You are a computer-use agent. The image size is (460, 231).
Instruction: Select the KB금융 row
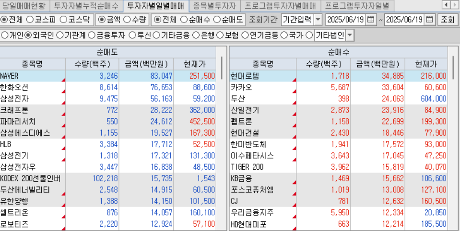pyautogui.click(x=338, y=179)
